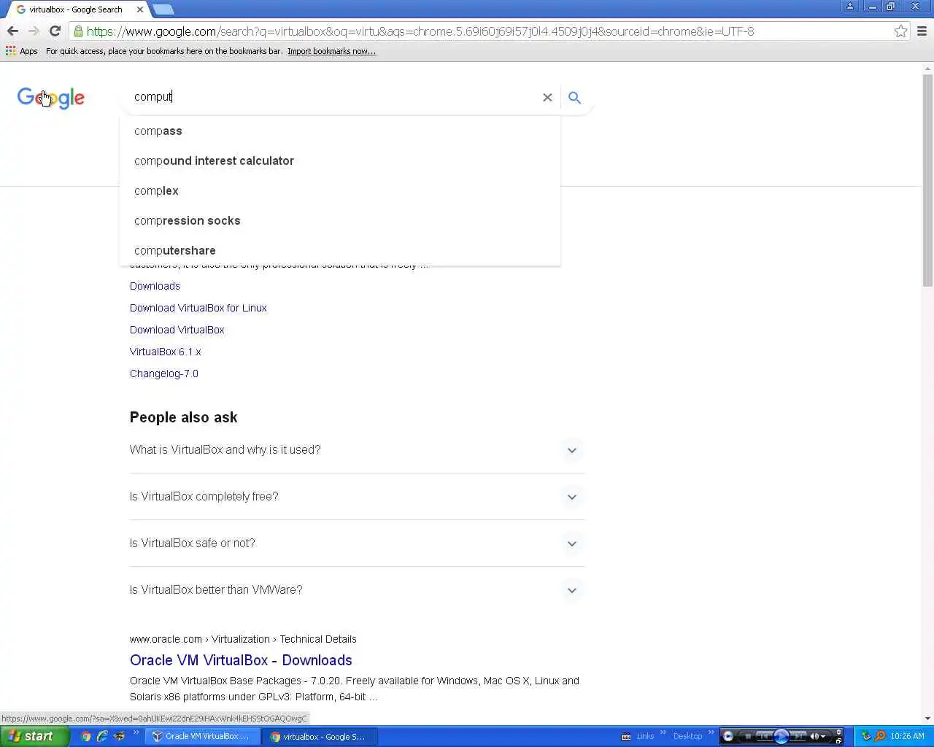Viewport: 934px width, 747px height.
Task: Bookmark this page with the star icon
Action: pyautogui.click(x=900, y=31)
